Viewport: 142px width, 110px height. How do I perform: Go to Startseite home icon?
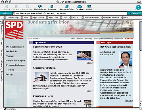[52, 6]
